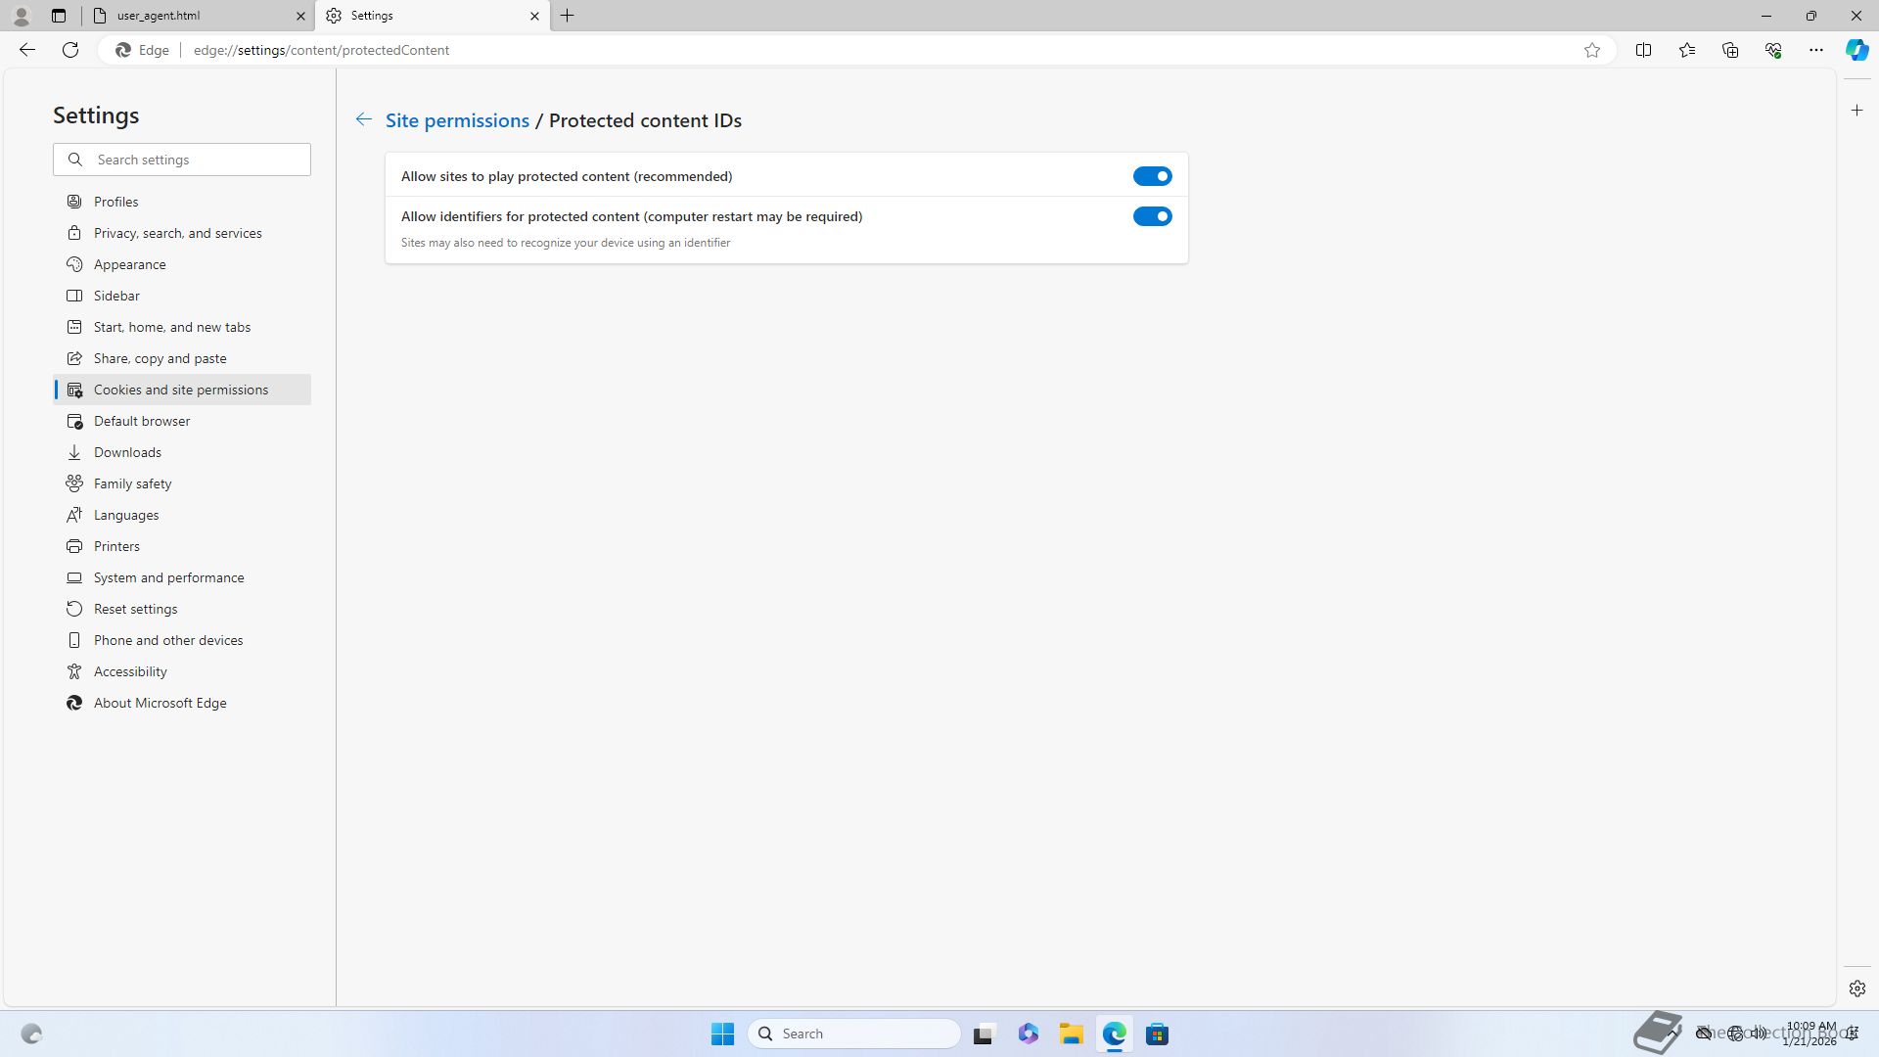1879x1057 pixels.
Task: Open the Split screen icon
Action: (1643, 50)
